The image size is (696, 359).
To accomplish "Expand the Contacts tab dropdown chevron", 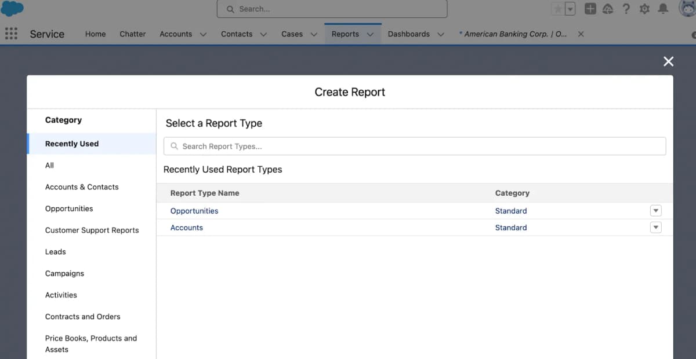I will 263,34.
